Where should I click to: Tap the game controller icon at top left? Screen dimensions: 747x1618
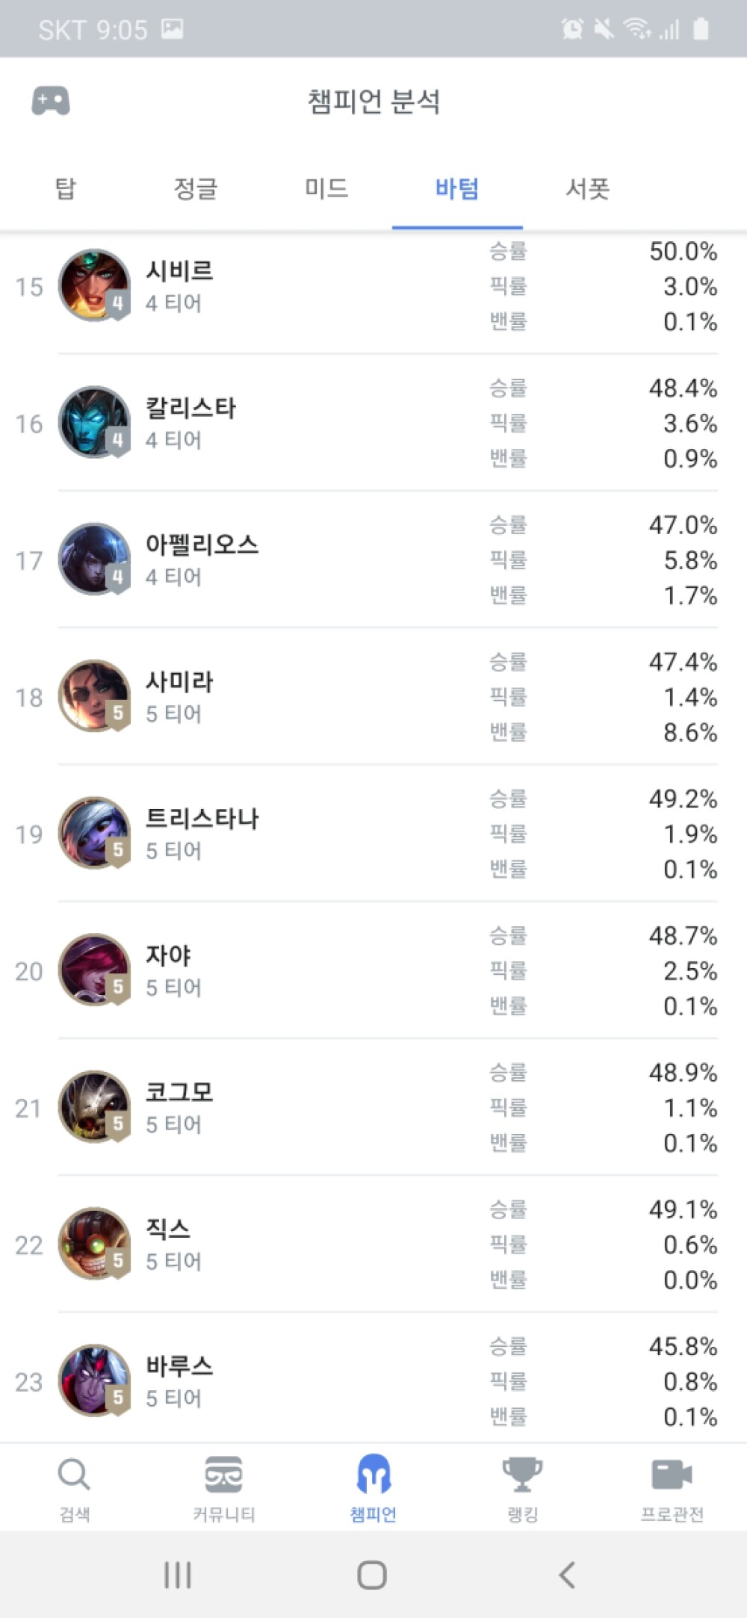point(51,100)
